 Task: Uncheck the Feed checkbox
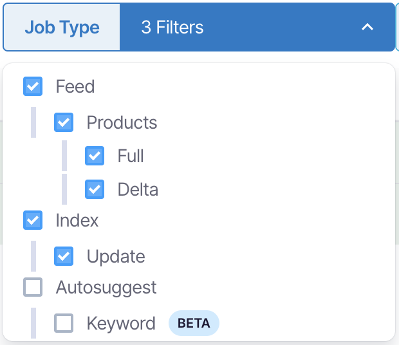click(33, 86)
